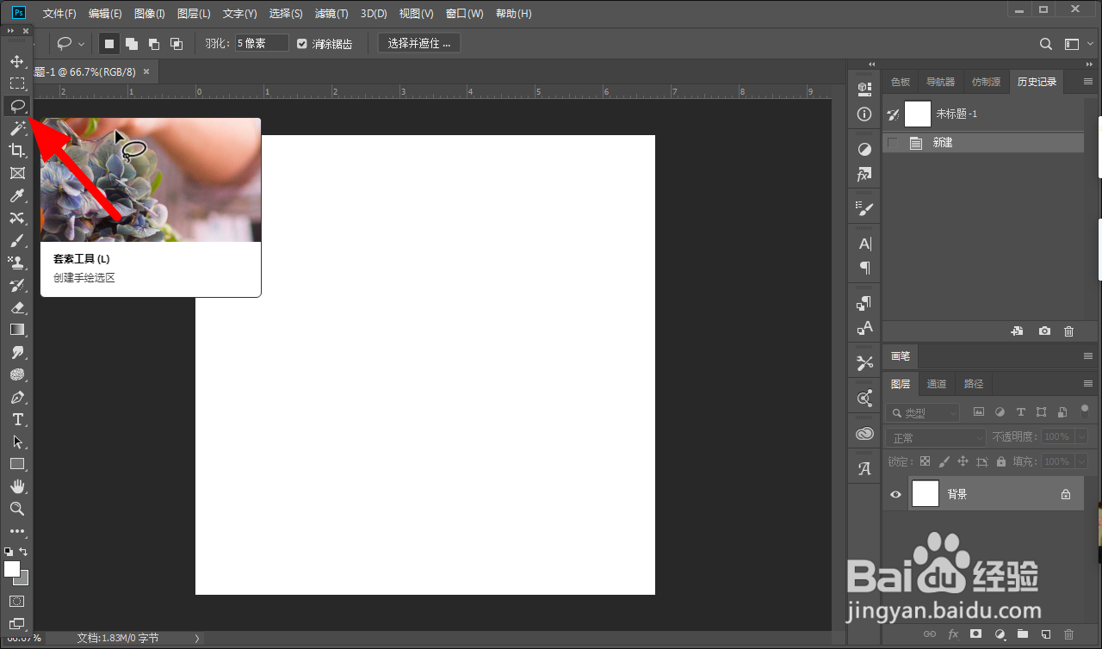This screenshot has height=649, width=1102.
Task: Toggle Quick Mask mode icon
Action: click(x=16, y=602)
